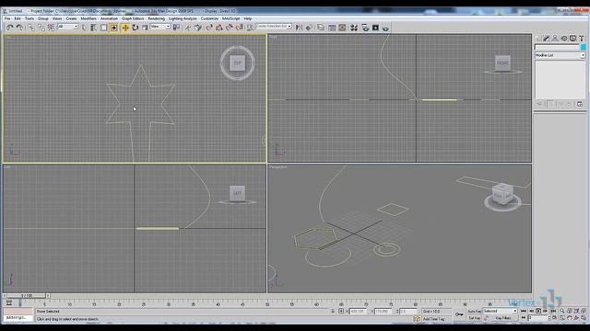Viewport: 590px width, 331px height.
Task: Switch to the Utilities hammer tab
Action: pos(582,39)
